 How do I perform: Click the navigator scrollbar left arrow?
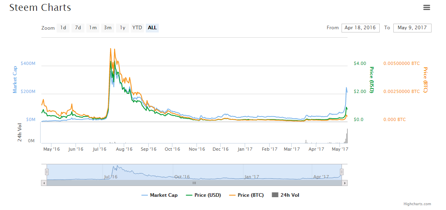click(x=44, y=183)
